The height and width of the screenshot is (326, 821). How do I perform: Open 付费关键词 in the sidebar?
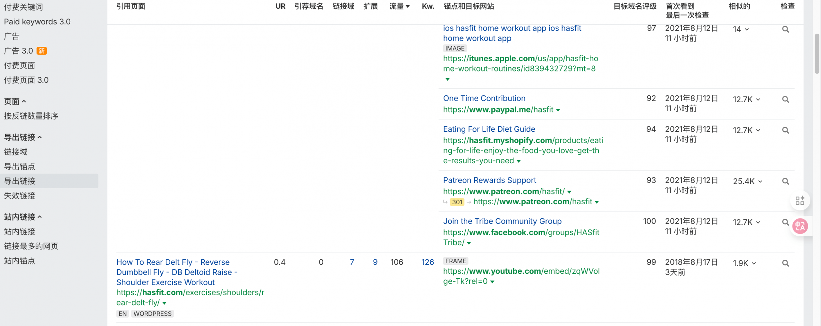pos(23,7)
